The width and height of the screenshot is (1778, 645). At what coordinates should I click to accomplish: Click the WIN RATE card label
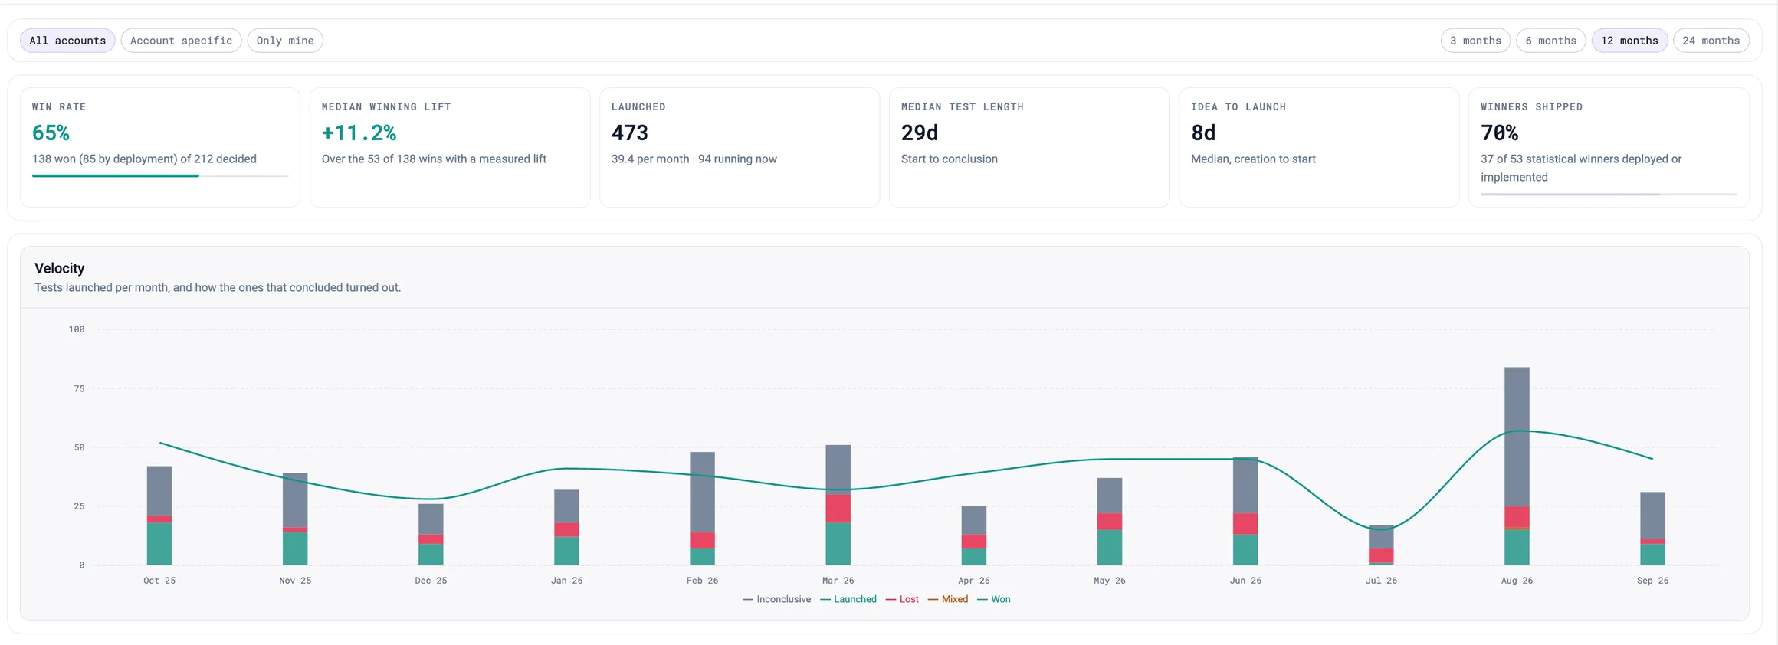tap(59, 107)
